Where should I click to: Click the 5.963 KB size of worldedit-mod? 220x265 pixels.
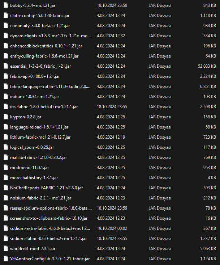click(x=208, y=249)
